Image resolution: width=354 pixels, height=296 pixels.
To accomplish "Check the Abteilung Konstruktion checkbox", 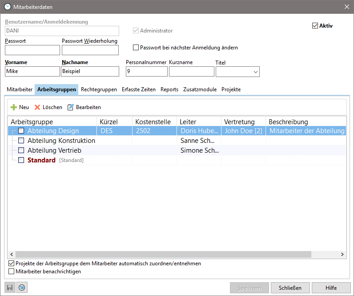I will pos(21,141).
